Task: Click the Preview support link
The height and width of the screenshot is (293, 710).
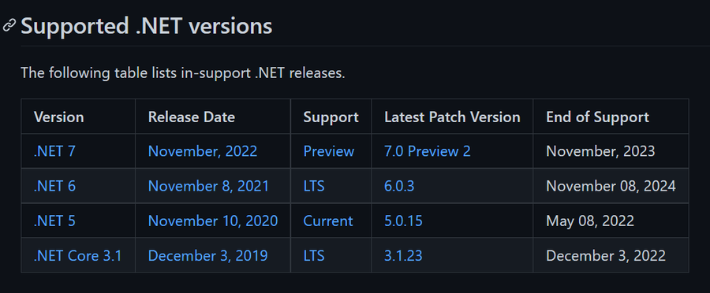Action: [x=329, y=151]
